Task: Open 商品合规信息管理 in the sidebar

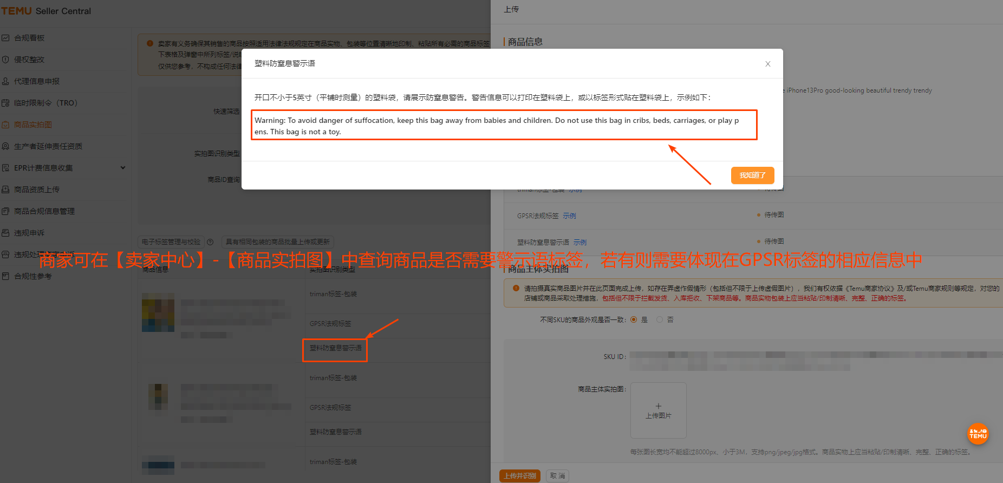Action: point(44,211)
